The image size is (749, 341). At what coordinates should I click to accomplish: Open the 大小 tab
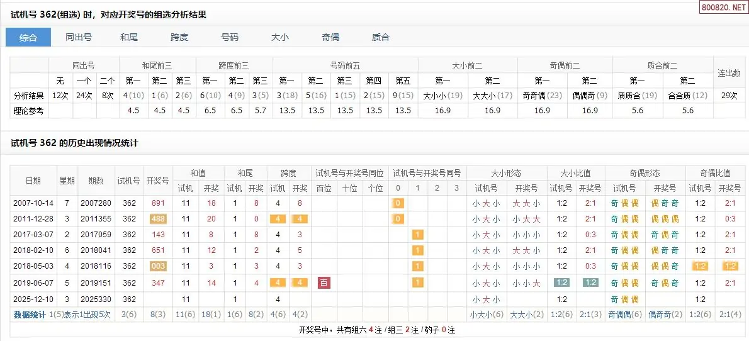pyautogui.click(x=280, y=37)
